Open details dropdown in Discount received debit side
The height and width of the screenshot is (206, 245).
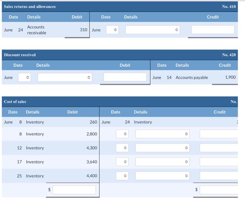tap(65, 77)
